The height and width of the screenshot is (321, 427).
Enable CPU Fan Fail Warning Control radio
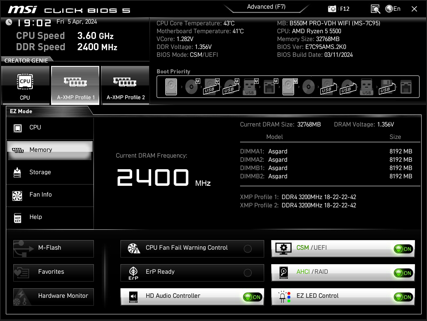point(248,249)
